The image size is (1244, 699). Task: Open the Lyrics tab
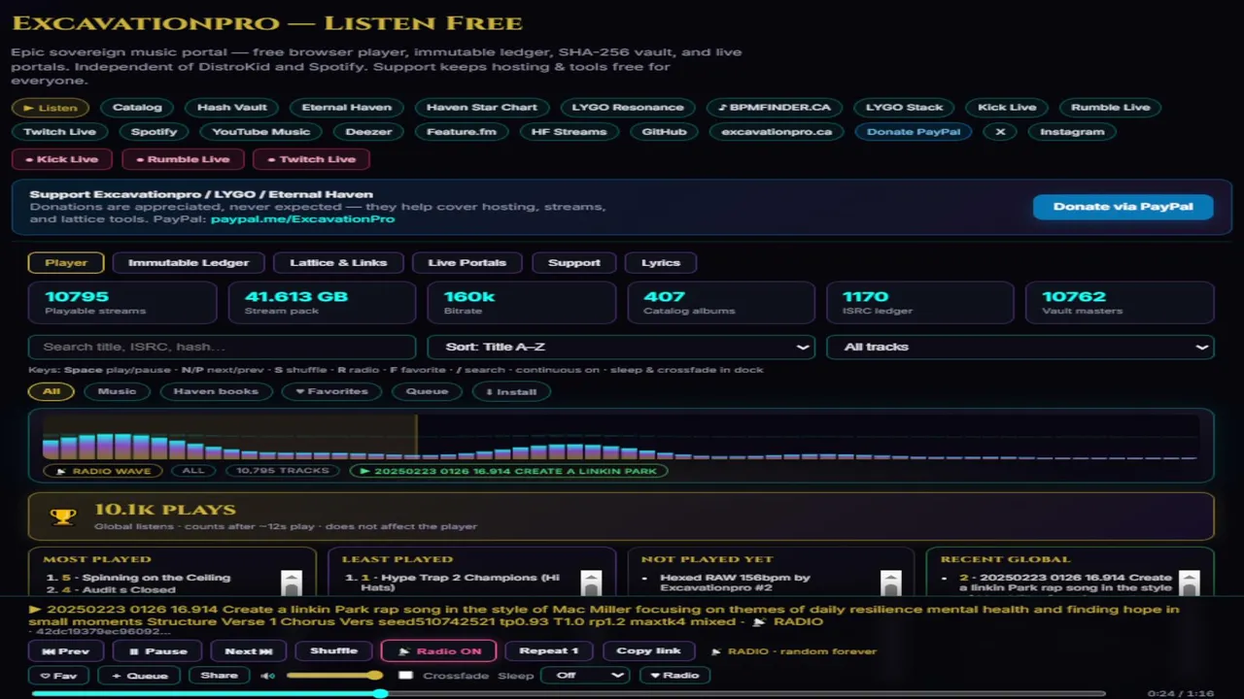coord(661,262)
